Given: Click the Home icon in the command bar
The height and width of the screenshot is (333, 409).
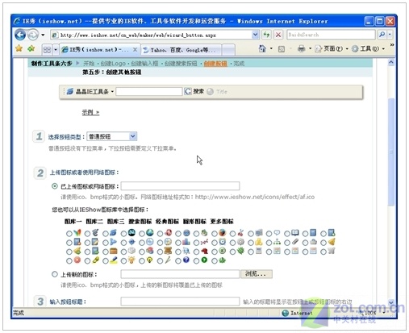Looking at the screenshot, I should pos(262,48).
